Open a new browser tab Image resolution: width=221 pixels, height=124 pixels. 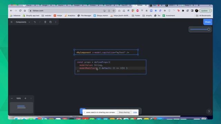[199, 6]
